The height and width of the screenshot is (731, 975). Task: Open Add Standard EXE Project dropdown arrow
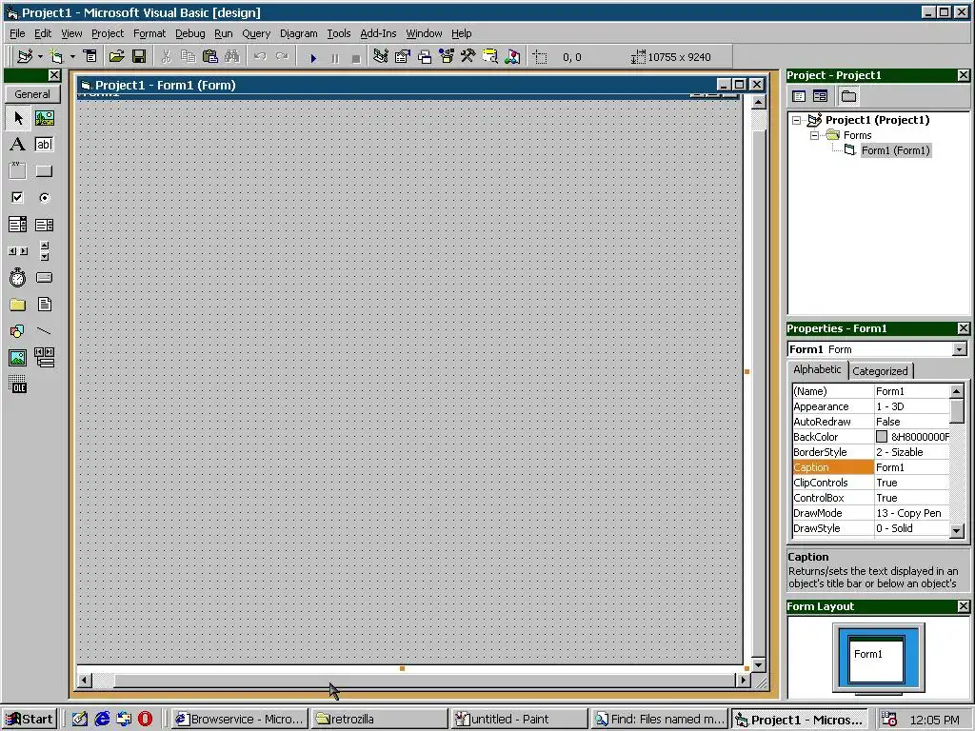coord(40,57)
